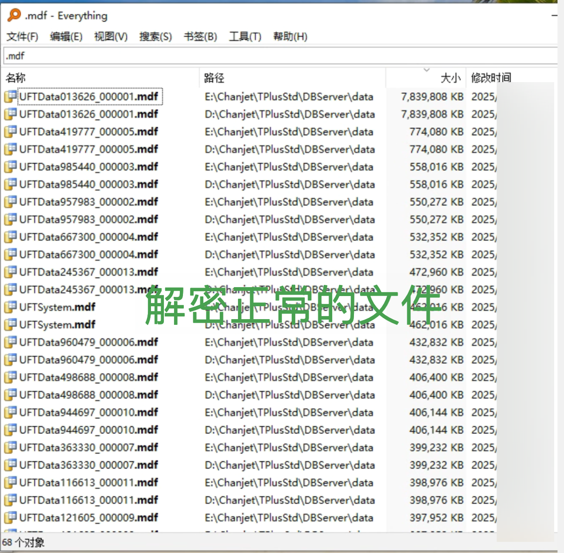The image size is (564, 553).
Task: Click E: path cell of UFTData363330_000007.mdf
Action: (x=289, y=447)
